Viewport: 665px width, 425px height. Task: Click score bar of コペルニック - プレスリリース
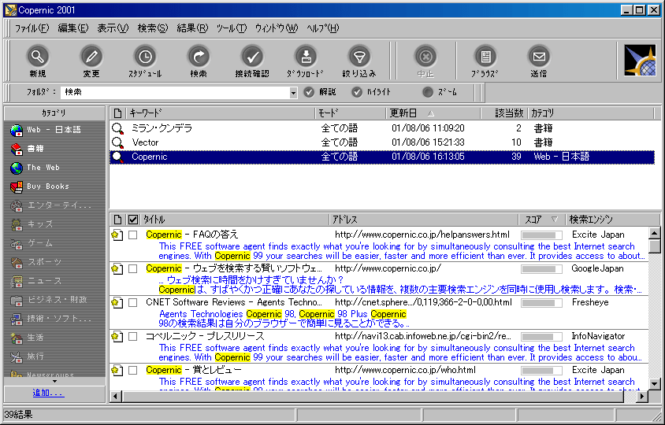[541, 337]
